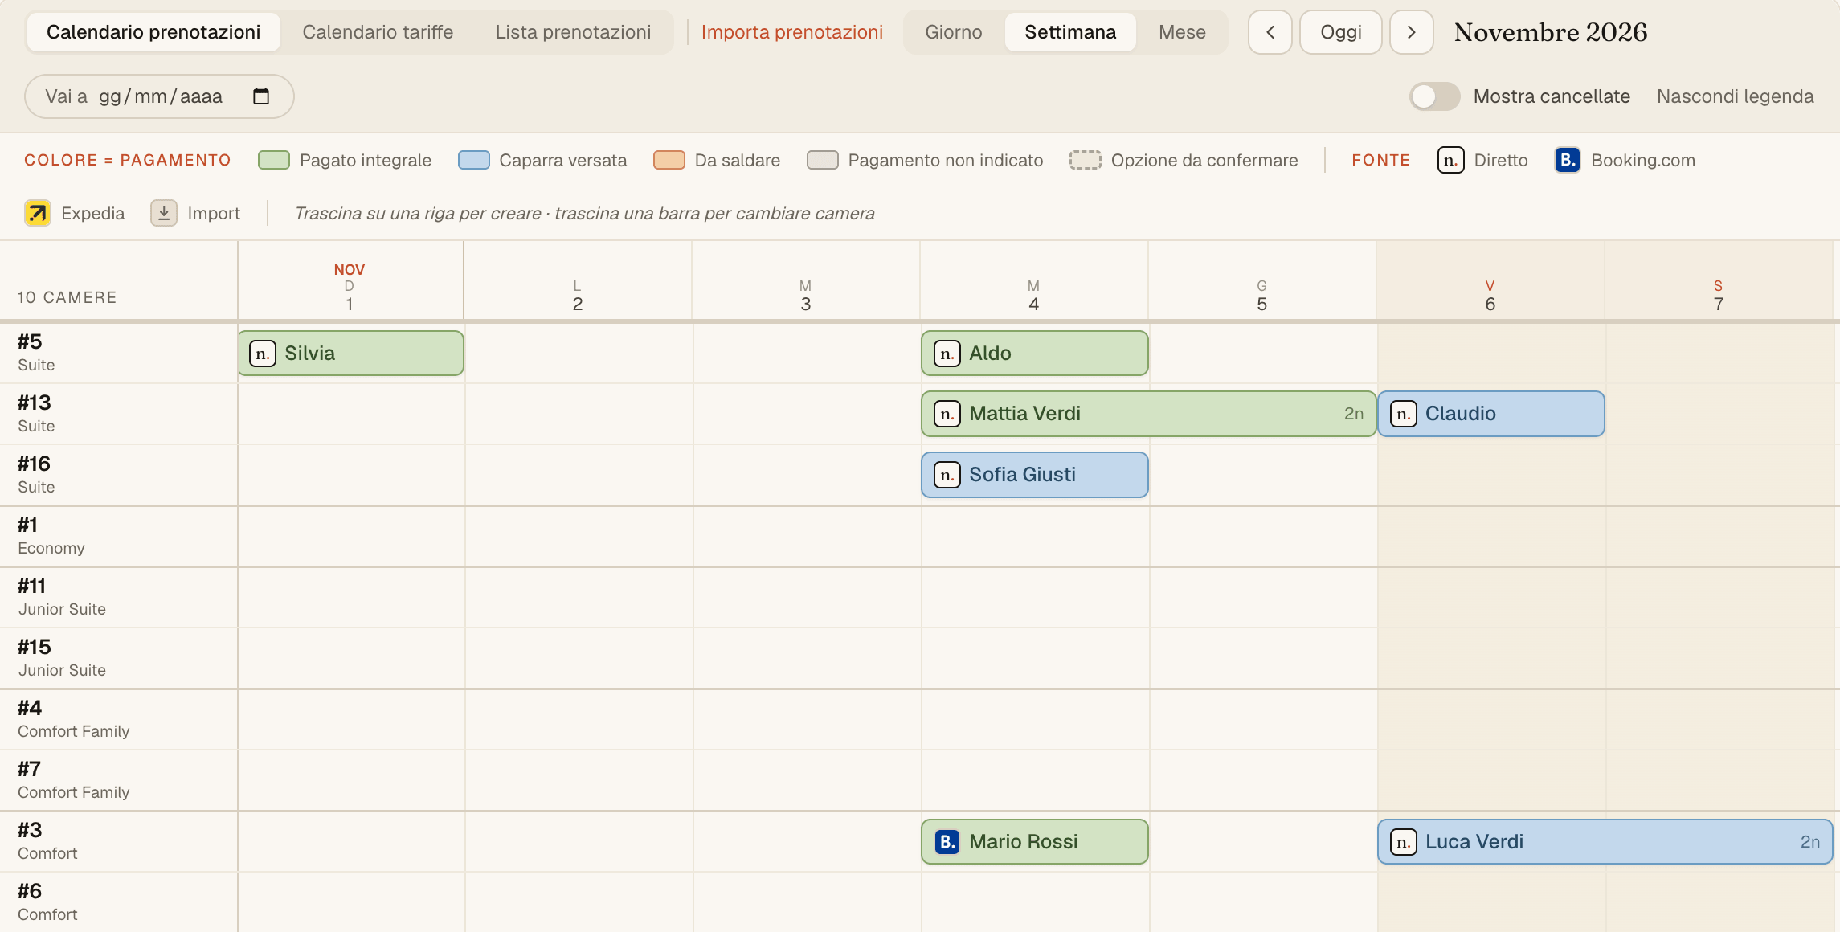Image resolution: width=1840 pixels, height=932 pixels.
Task: Click Nascondi legenda
Action: coord(1735,96)
